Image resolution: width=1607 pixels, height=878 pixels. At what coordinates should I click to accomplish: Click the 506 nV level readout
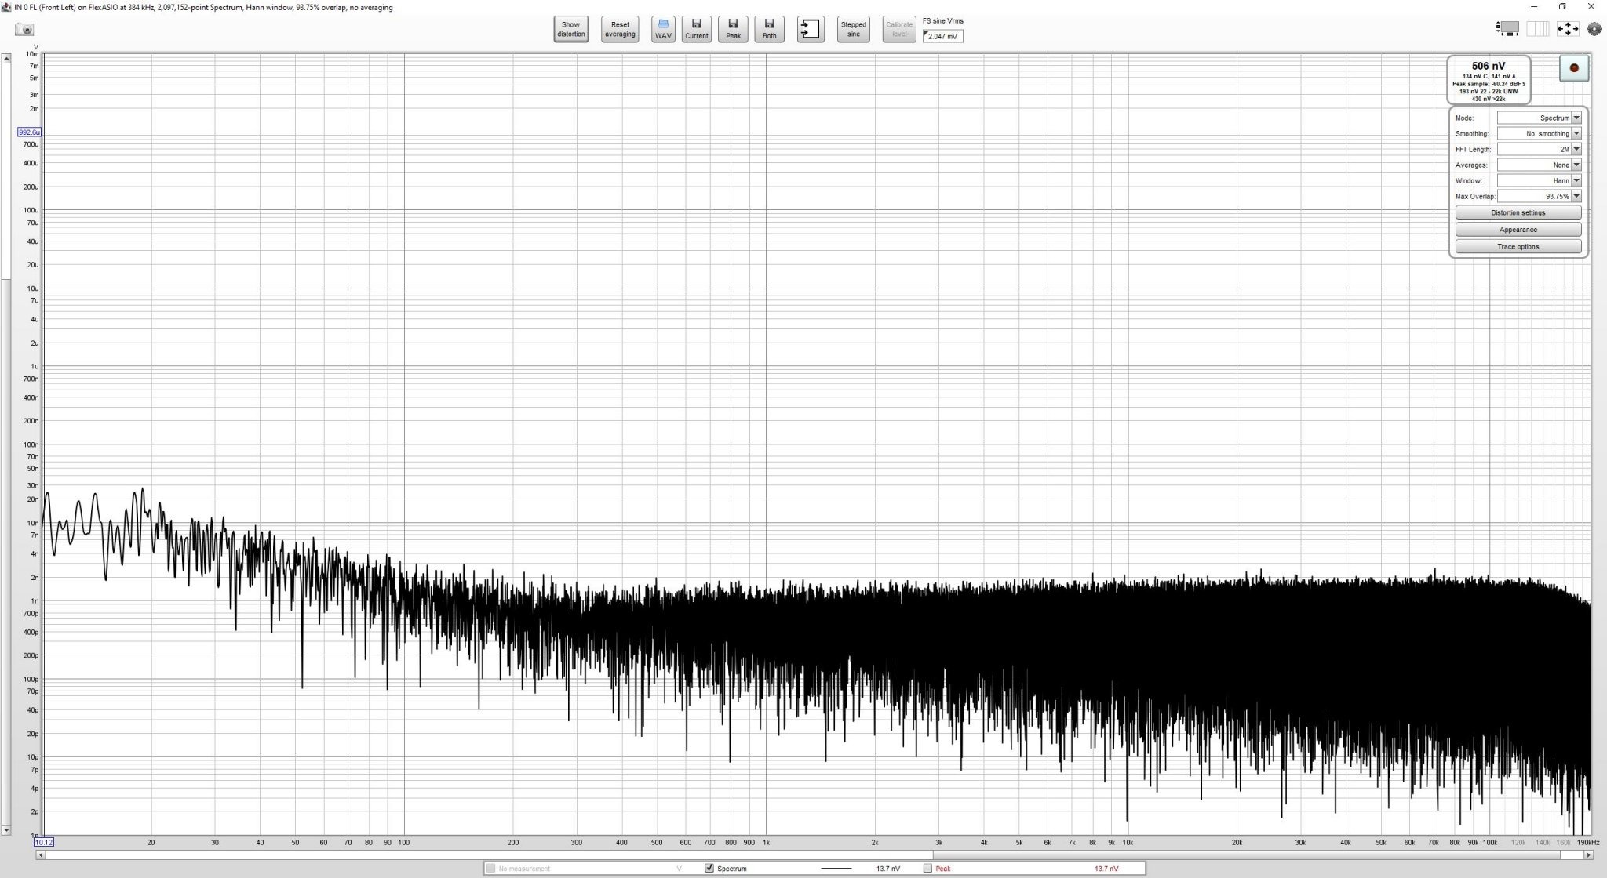(1488, 66)
